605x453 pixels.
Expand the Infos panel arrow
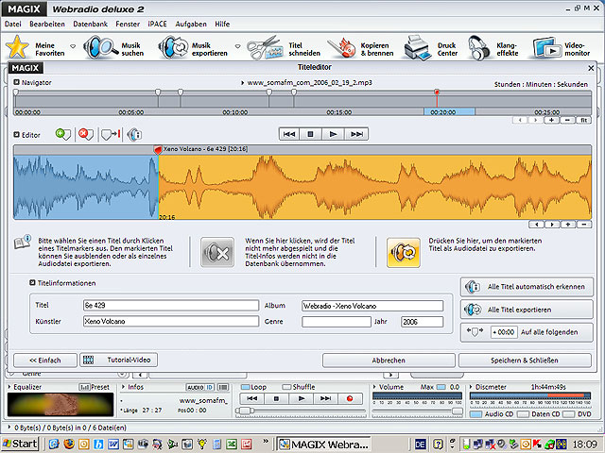point(124,387)
